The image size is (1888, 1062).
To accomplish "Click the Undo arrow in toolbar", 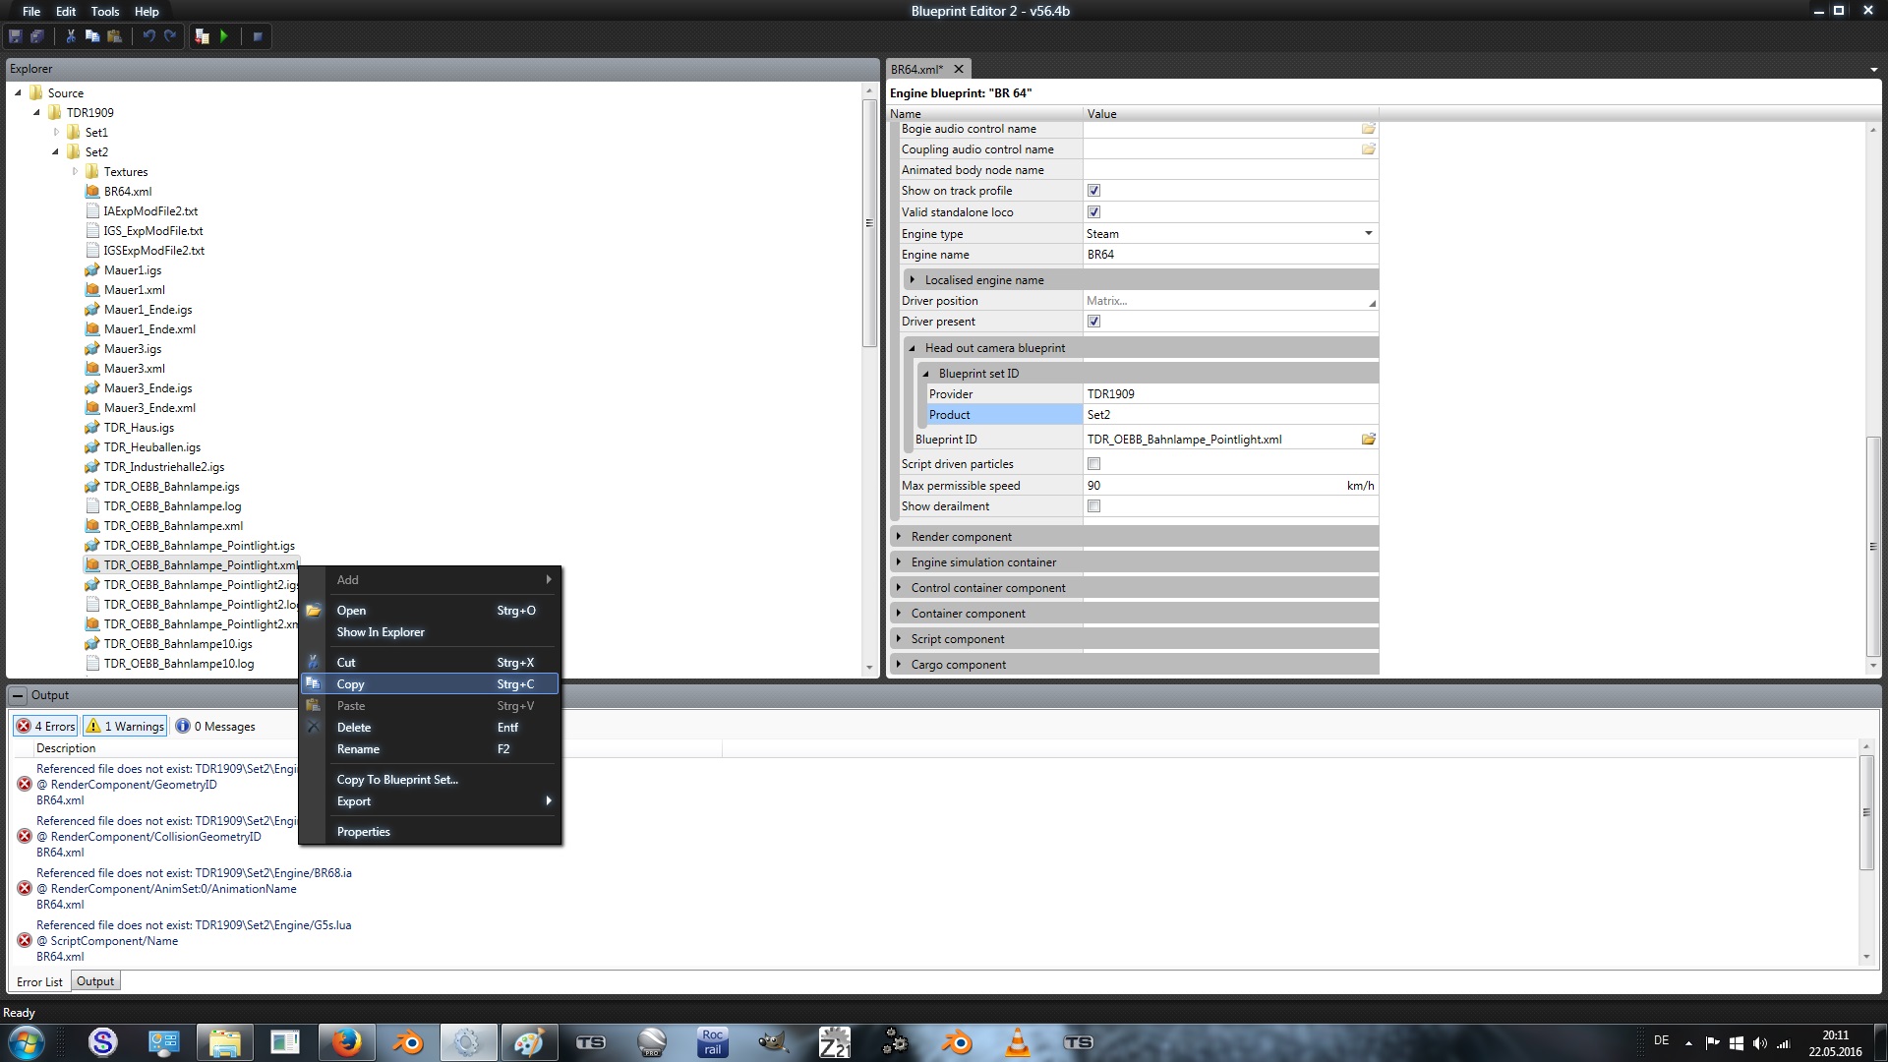I will 148,36.
